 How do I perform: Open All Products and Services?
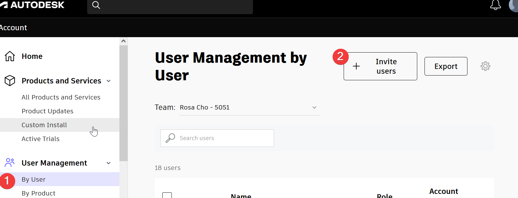[x=61, y=97]
